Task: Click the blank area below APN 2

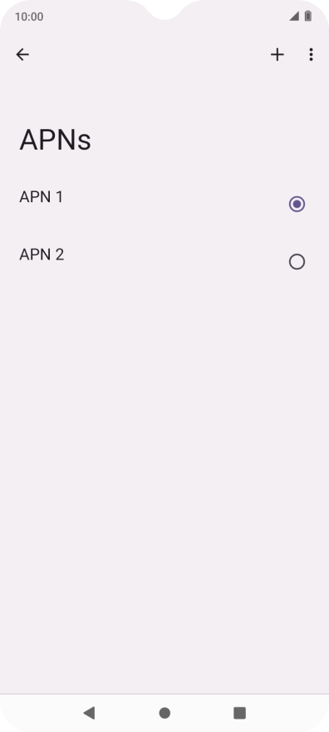Action: (164, 467)
